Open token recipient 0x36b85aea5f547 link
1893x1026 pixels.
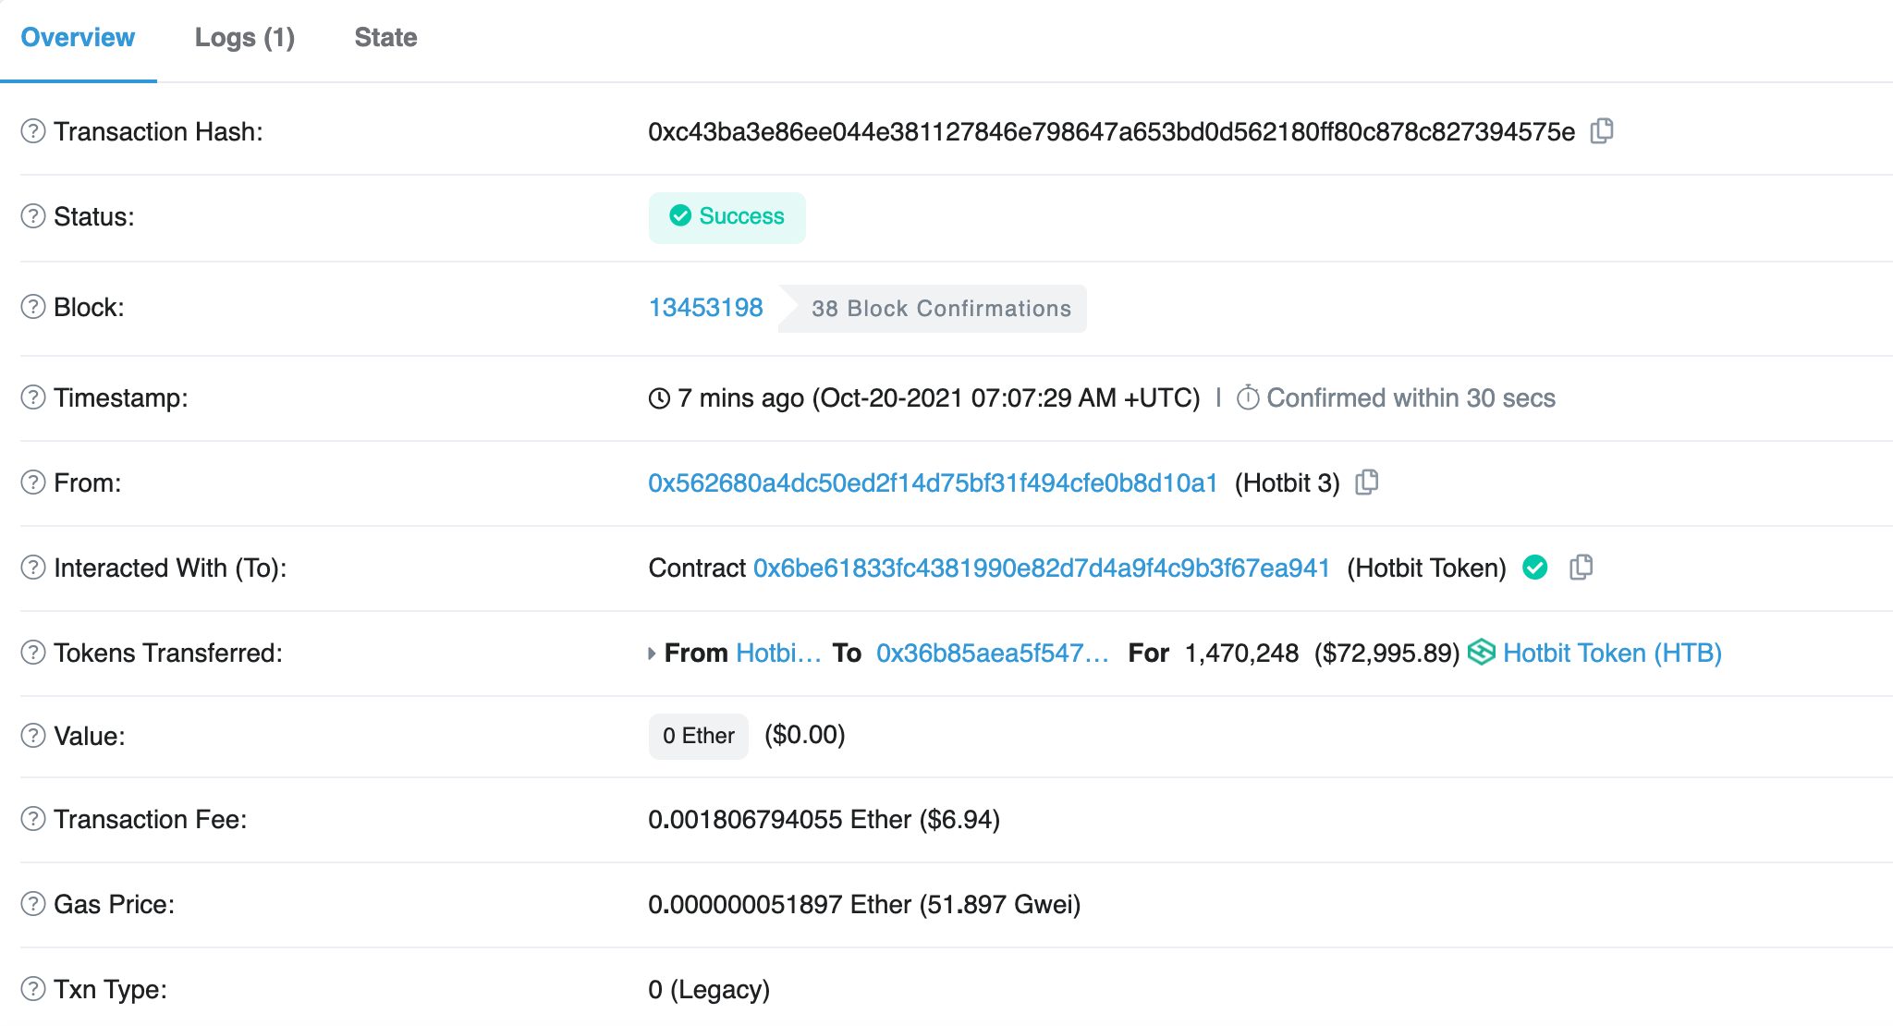992,653
